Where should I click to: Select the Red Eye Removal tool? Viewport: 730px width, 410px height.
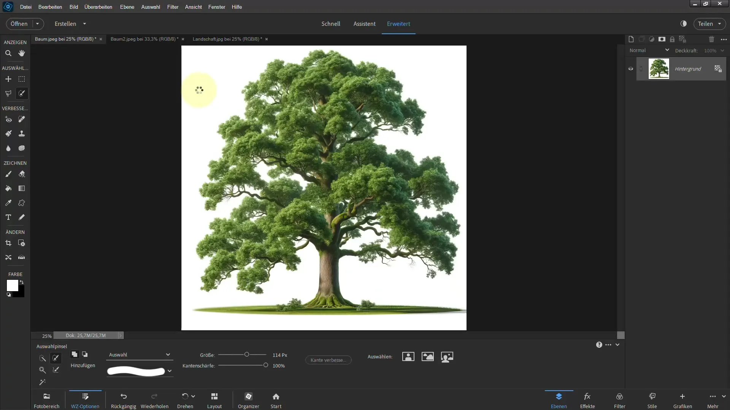pyautogui.click(x=8, y=120)
